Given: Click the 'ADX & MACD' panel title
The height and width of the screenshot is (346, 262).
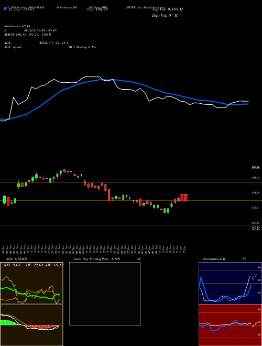Looking at the screenshot, I should (17, 259).
